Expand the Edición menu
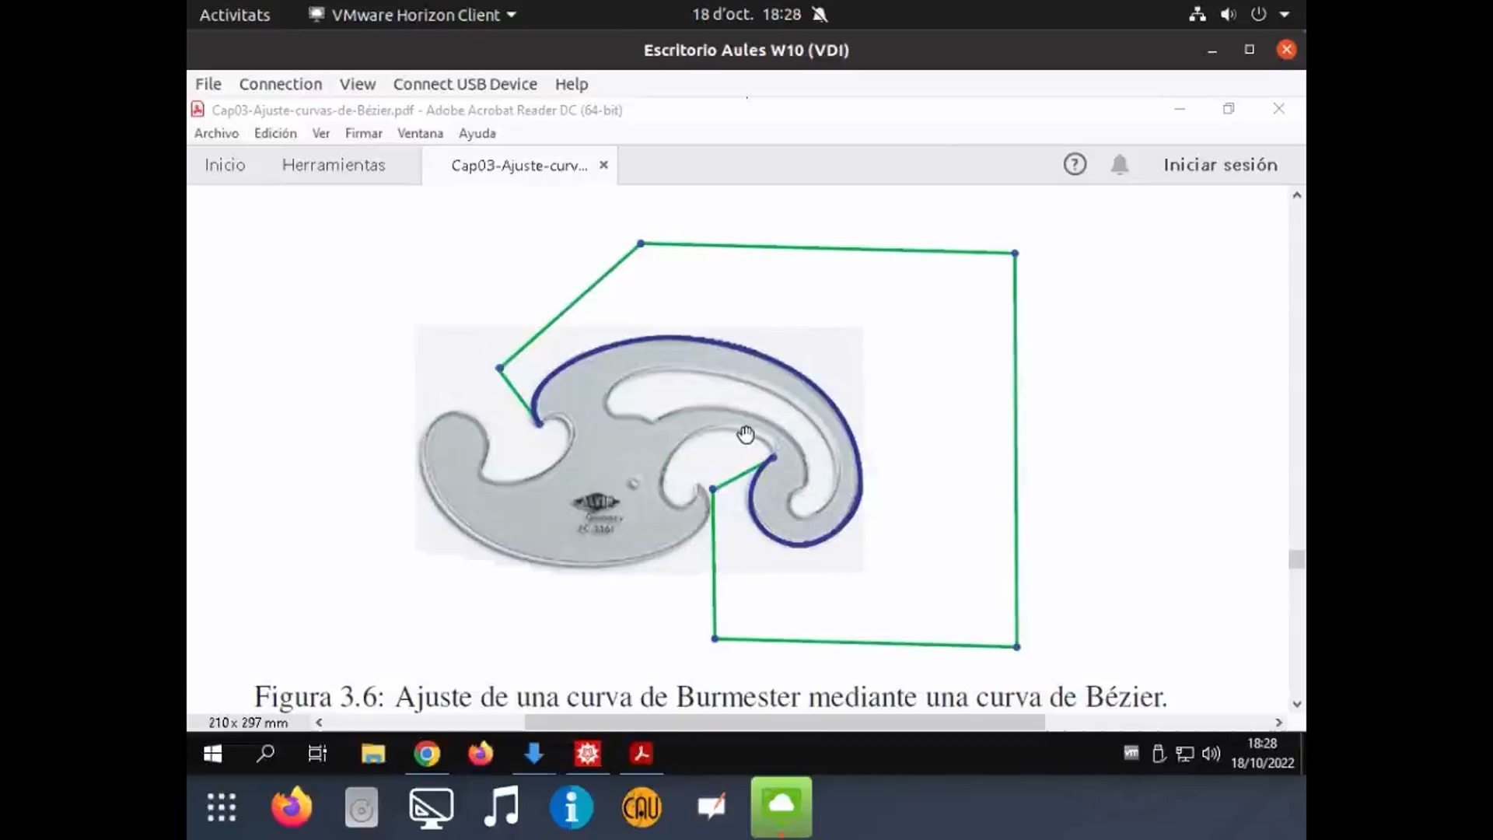The height and width of the screenshot is (840, 1493). click(274, 133)
